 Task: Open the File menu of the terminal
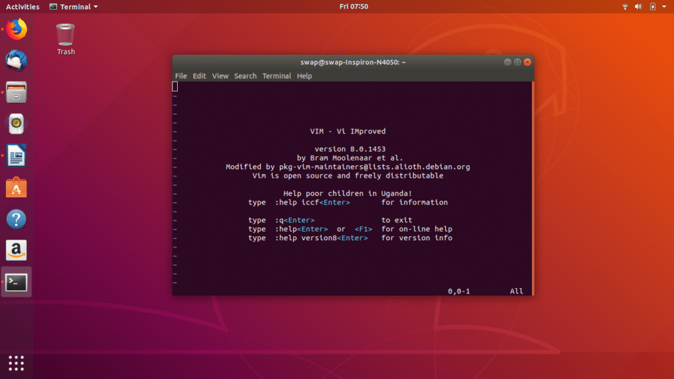point(180,76)
